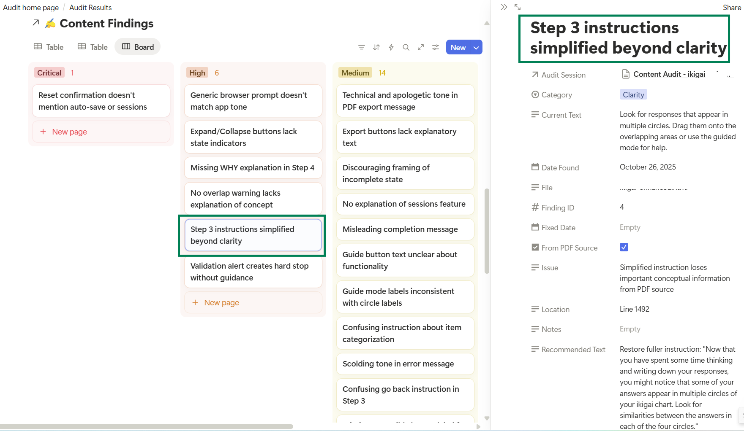Open database automations via lightning icon
This screenshot has width=744, height=431.
coord(391,47)
